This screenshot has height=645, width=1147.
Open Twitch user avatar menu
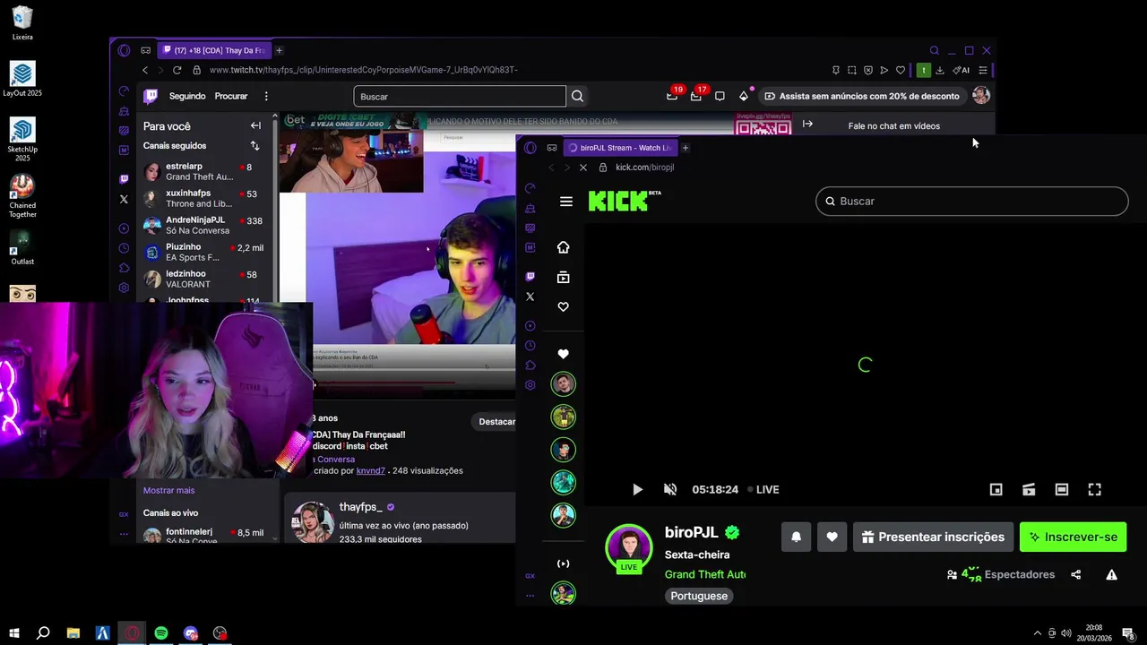point(981,96)
